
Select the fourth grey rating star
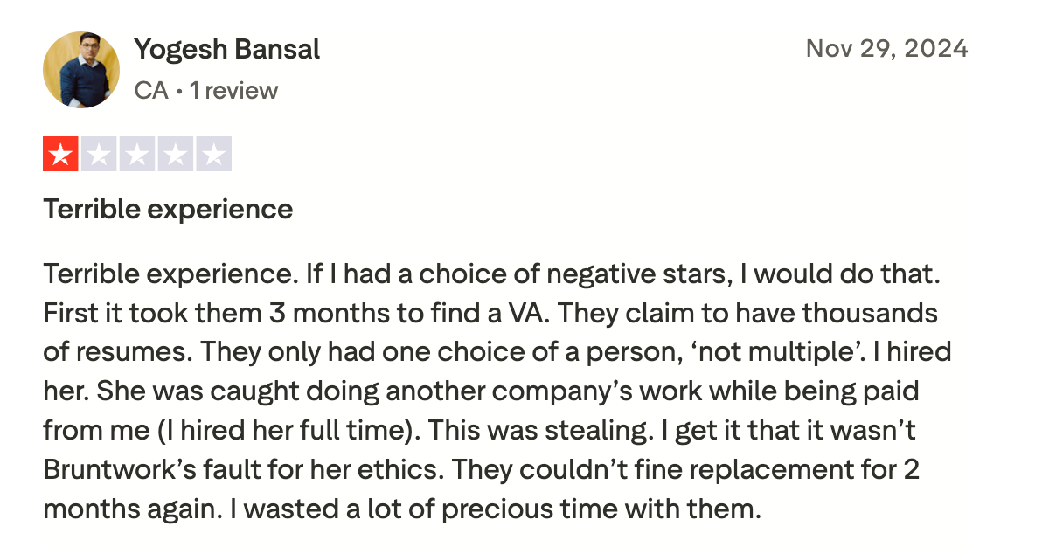176,155
